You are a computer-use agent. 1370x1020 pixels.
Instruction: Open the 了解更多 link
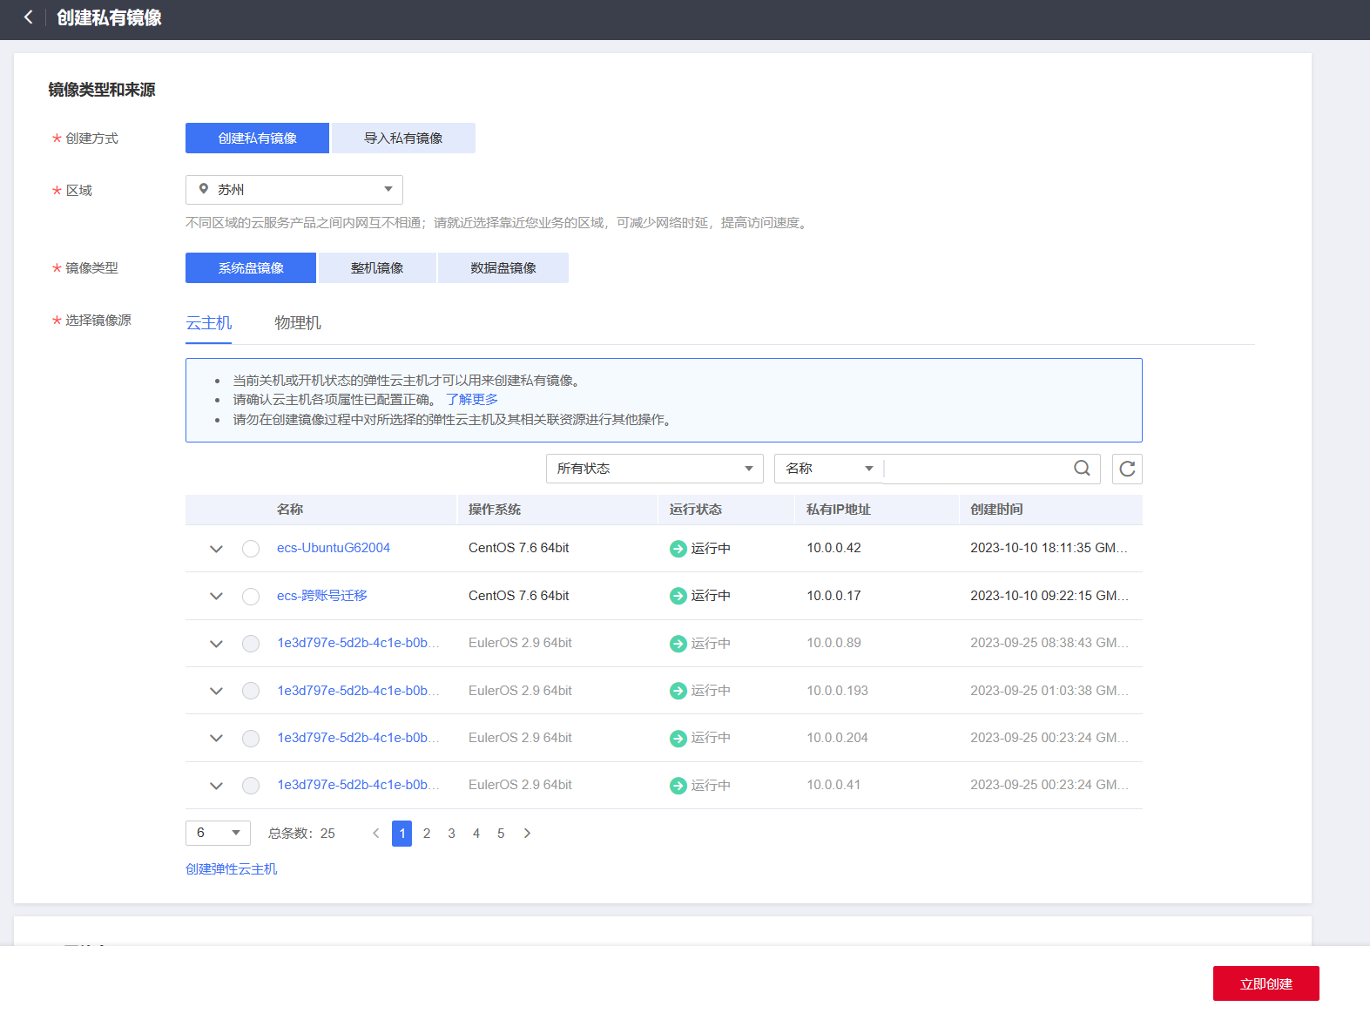pyautogui.click(x=472, y=399)
